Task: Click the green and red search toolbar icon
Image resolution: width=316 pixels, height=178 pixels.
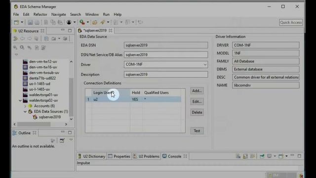Action: click(x=82, y=22)
